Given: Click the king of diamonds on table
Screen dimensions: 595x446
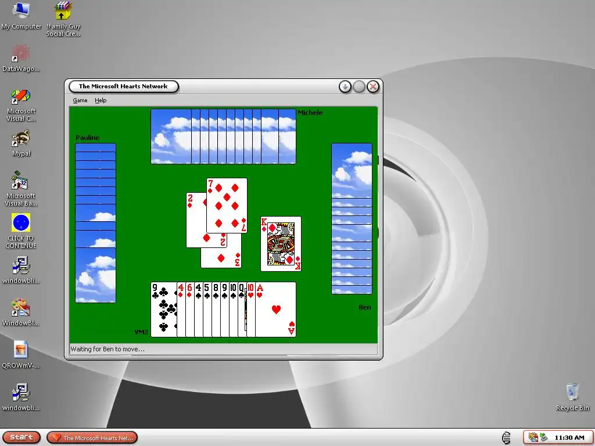Looking at the screenshot, I should [x=281, y=244].
